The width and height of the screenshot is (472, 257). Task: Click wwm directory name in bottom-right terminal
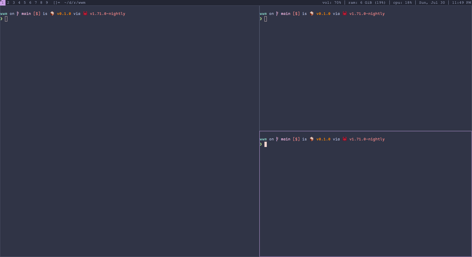tap(263, 139)
